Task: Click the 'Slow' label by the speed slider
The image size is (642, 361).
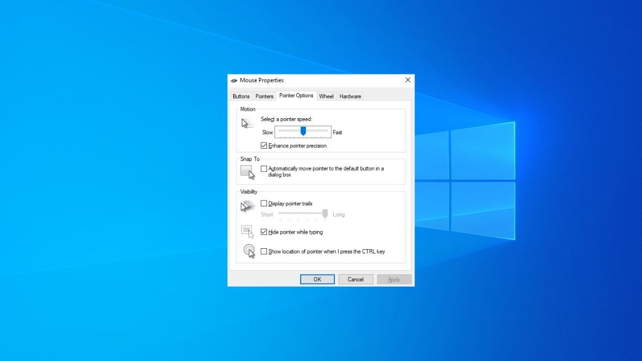Action: pos(267,132)
